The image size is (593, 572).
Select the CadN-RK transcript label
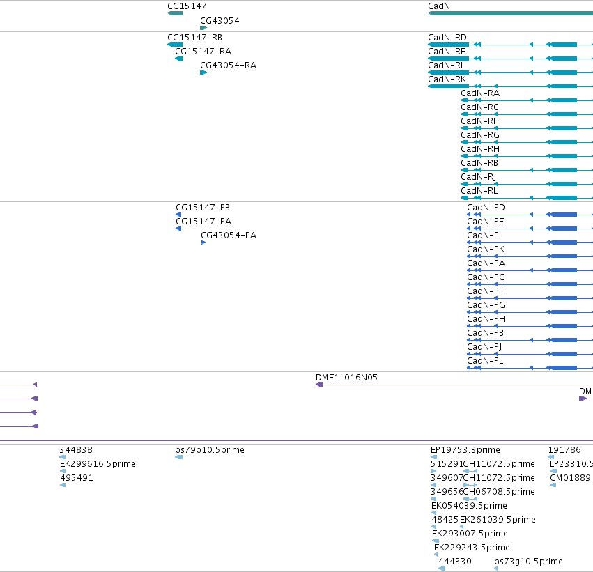[447, 79]
